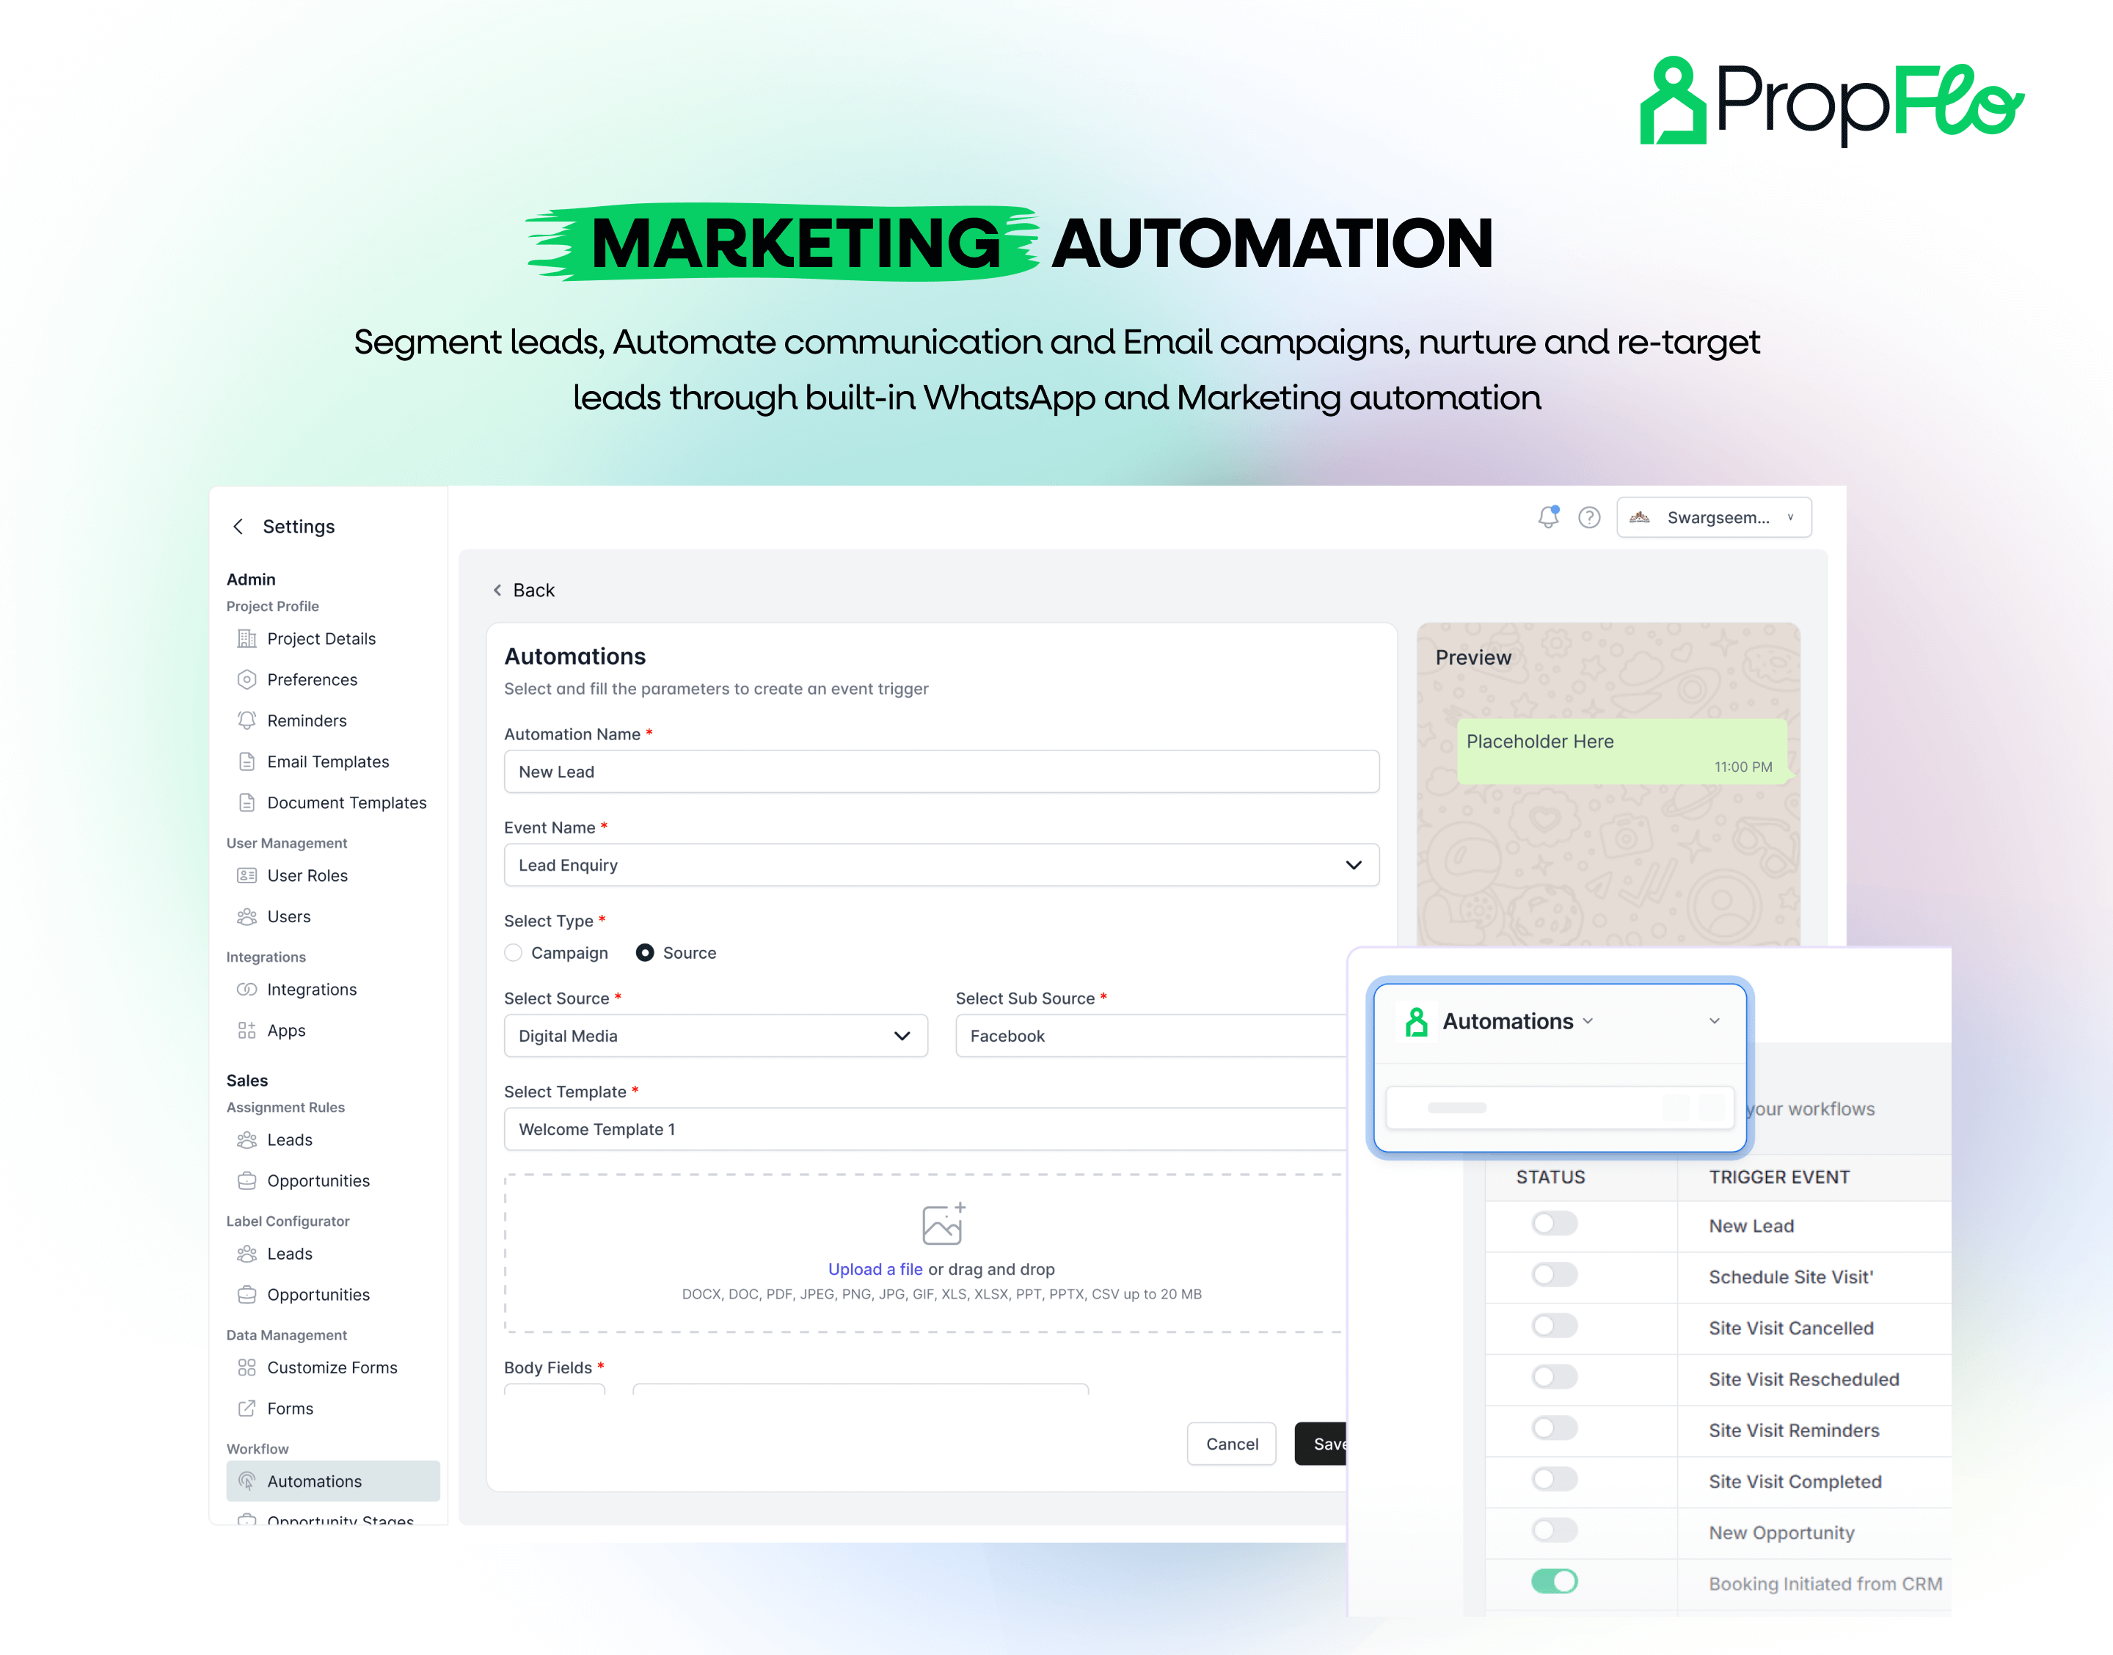Open the Swargseem project selector dropdown

click(x=1713, y=517)
